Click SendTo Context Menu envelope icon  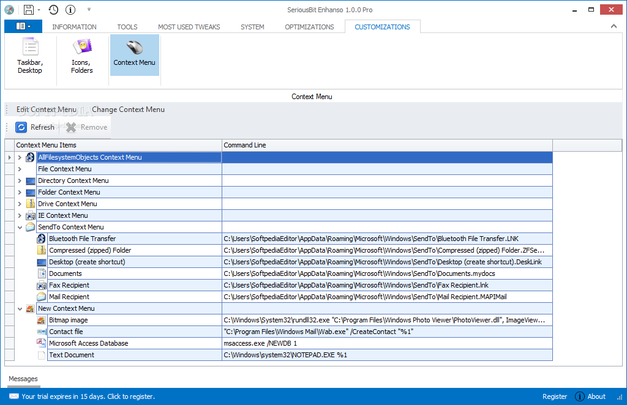pyautogui.click(x=31, y=227)
